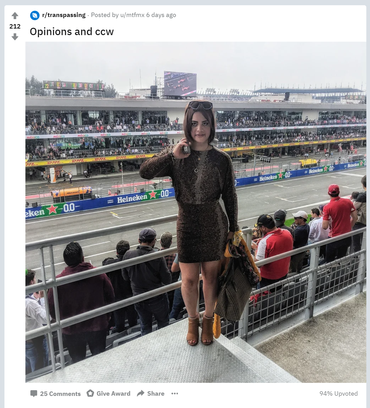The width and height of the screenshot is (370, 408).
Task: Click the comments speech bubble icon
Action: (x=34, y=394)
